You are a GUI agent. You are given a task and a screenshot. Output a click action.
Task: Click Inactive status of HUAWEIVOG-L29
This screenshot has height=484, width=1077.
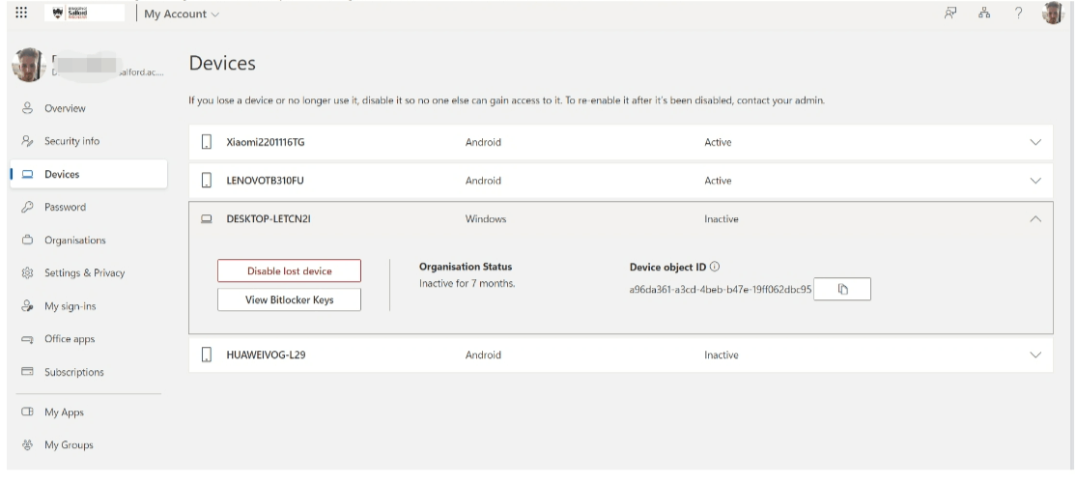click(x=722, y=356)
